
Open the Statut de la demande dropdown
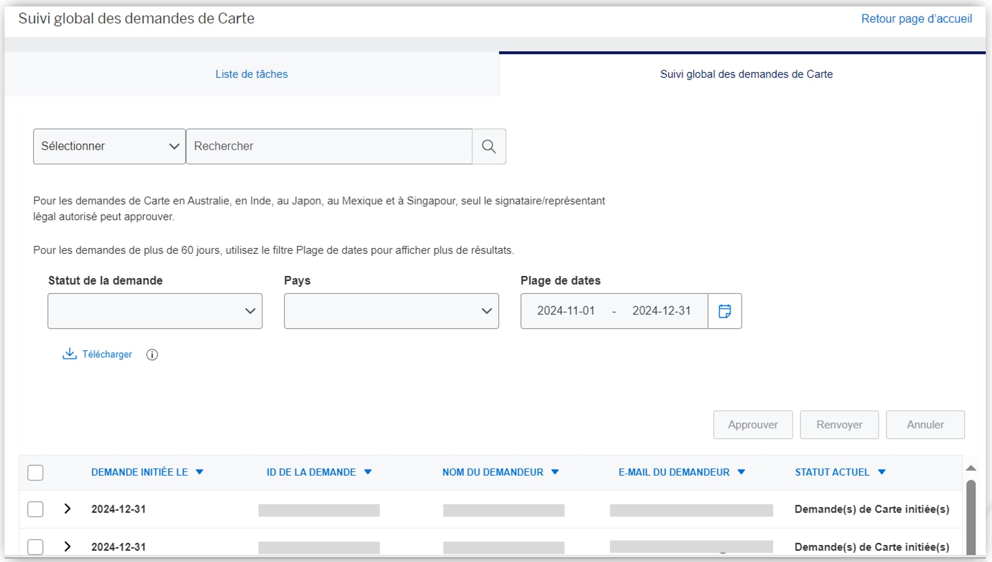[154, 310]
